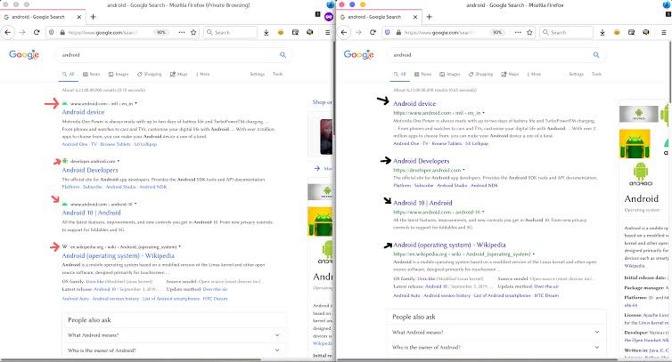This screenshot has width=672, height=362.
Task: Open a new tab in normal Firefox window
Action: pyautogui.click(x=429, y=17)
